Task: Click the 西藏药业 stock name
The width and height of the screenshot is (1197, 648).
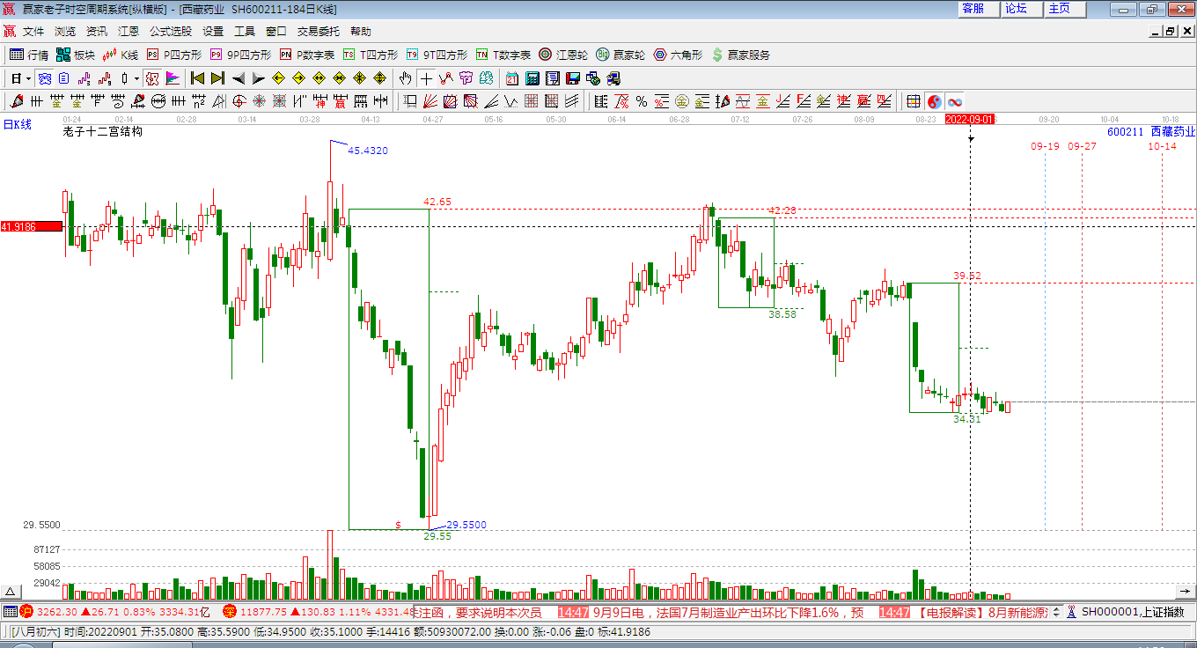Action: (x=1173, y=131)
